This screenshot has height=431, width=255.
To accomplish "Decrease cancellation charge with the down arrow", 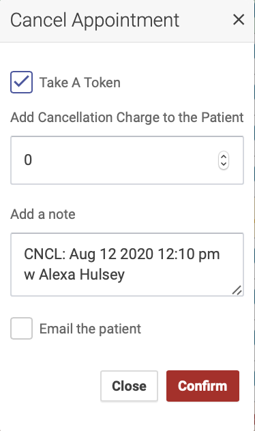I will pos(224,164).
